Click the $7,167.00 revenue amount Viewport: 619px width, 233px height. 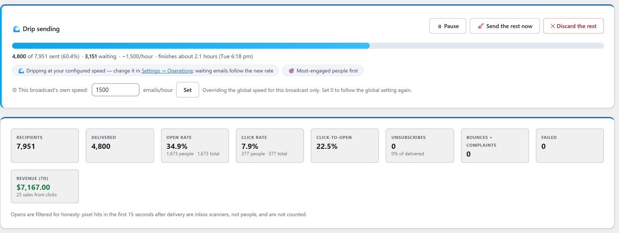point(33,187)
